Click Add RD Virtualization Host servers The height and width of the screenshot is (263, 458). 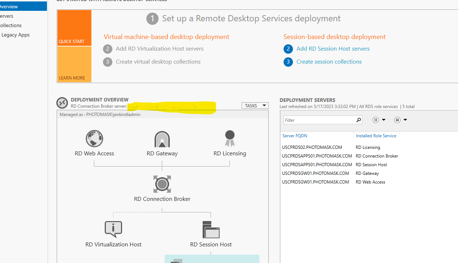(160, 48)
